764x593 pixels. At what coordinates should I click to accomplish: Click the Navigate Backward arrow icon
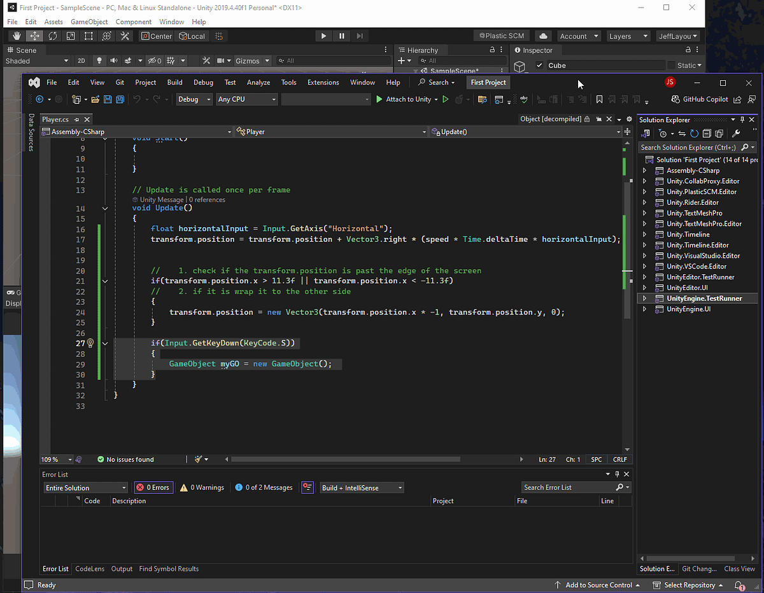click(39, 99)
